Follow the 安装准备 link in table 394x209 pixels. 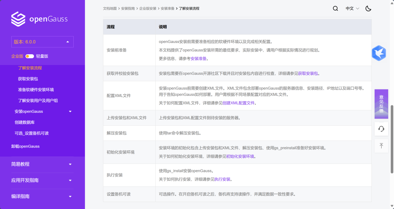click(x=198, y=59)
